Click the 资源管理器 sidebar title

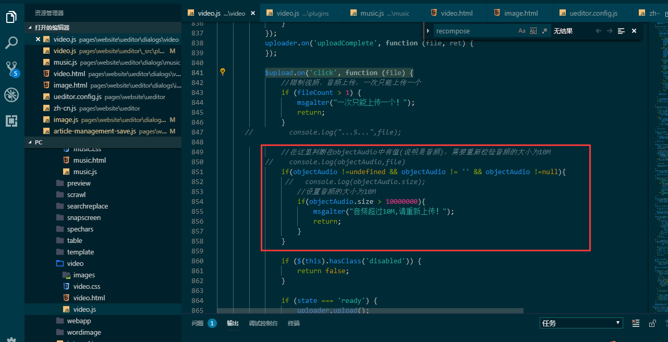(50, 13)
